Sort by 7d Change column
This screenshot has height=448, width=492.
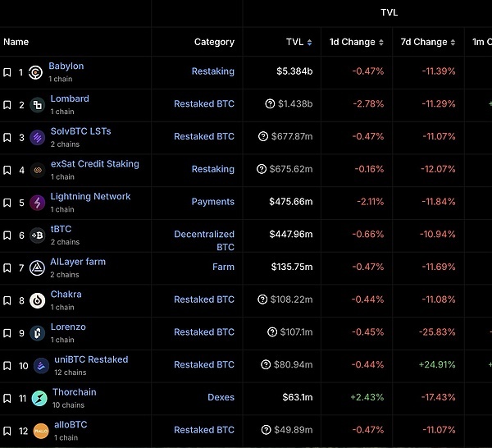point(430,42)
